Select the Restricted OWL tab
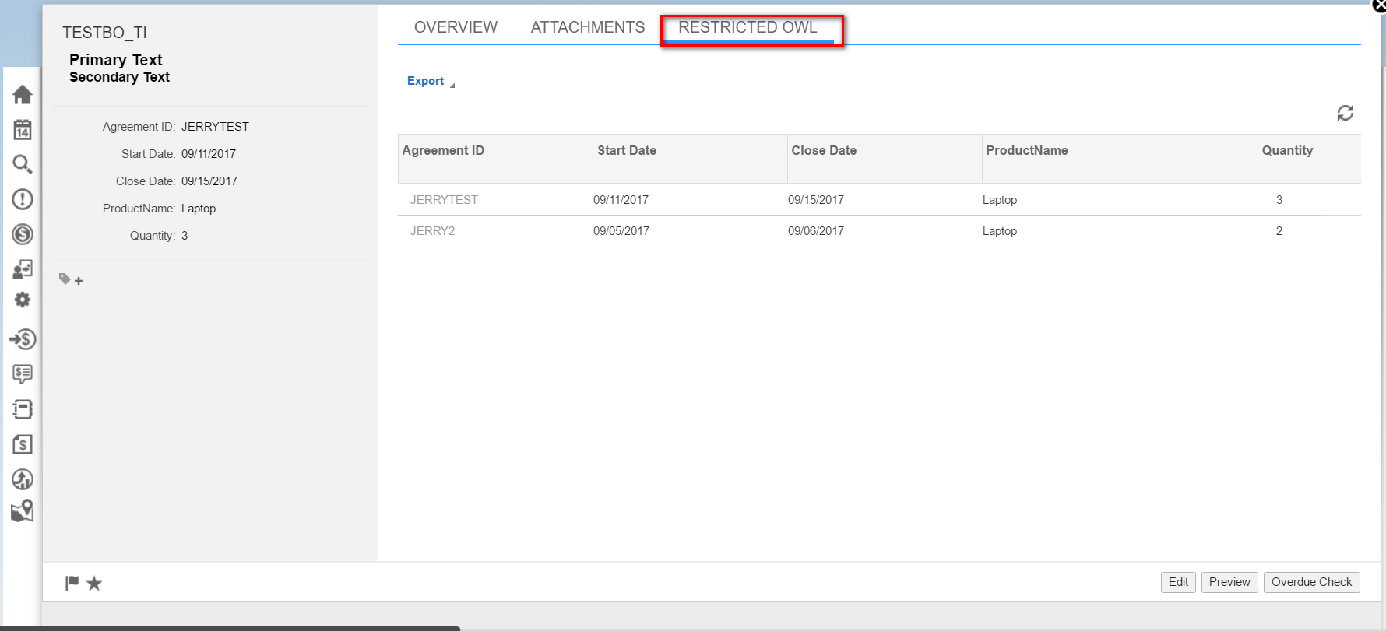Viewport: 1386px width, 631px height. [x=748, y=27]
